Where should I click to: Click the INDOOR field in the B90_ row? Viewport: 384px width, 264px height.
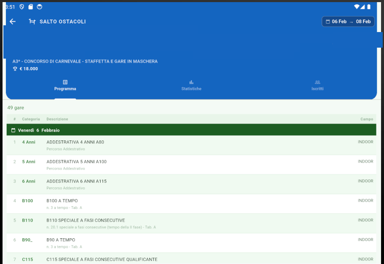[365, 240]
